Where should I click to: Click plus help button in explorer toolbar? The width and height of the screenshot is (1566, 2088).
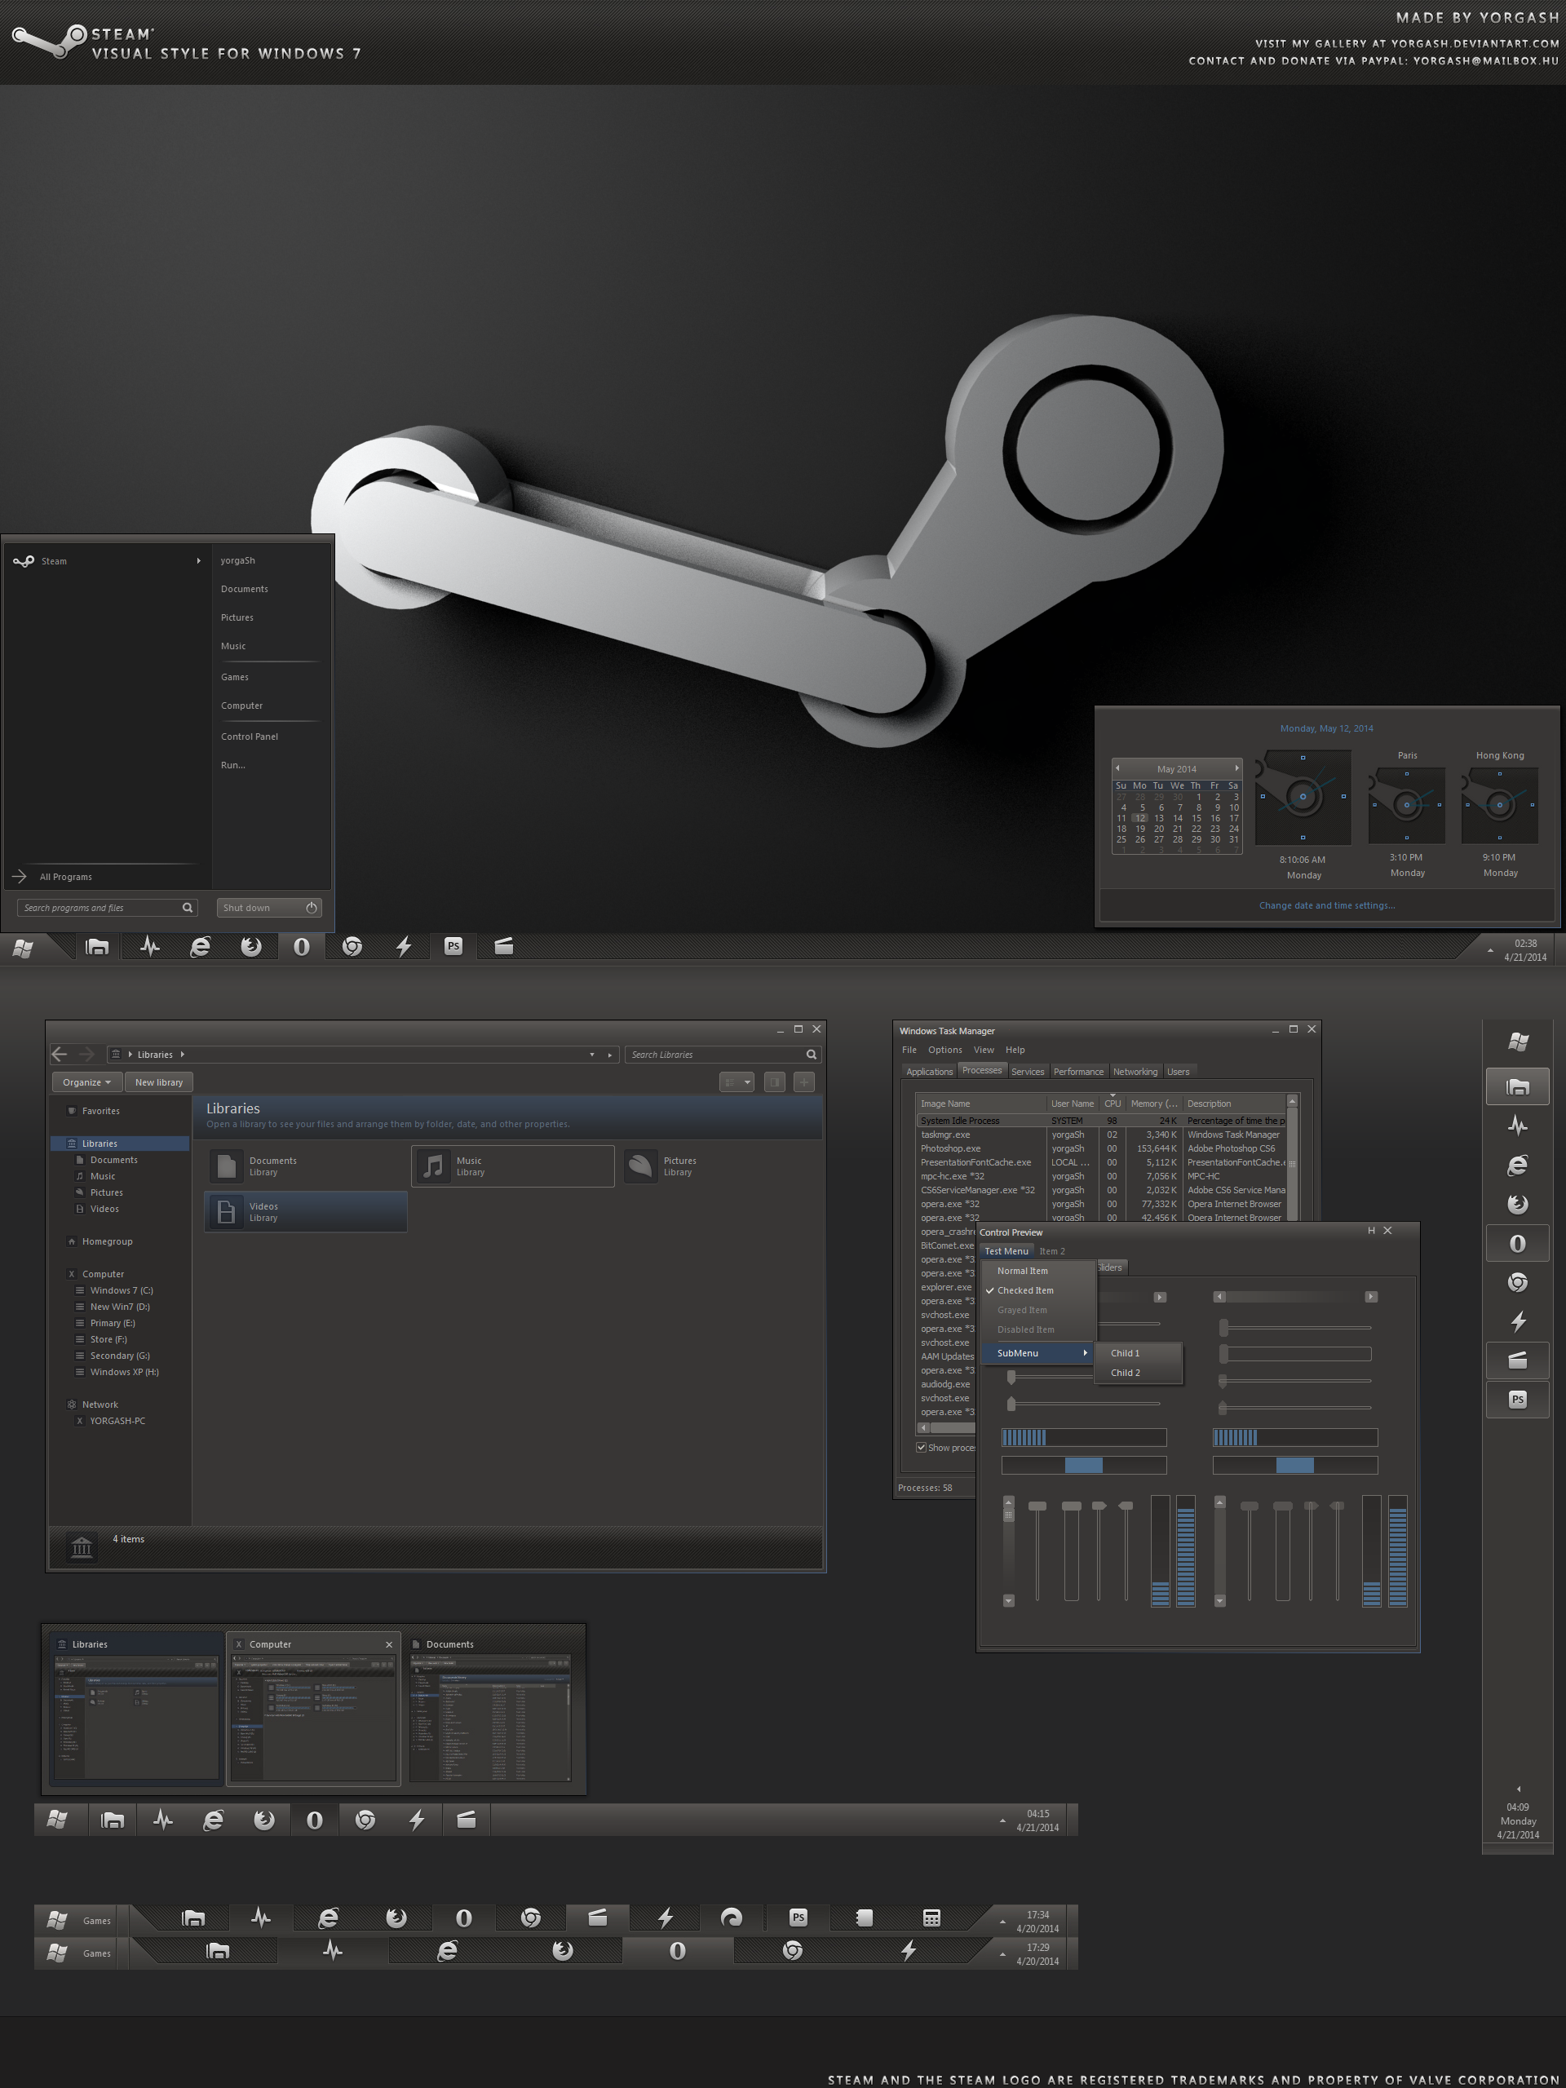point(804,1082)
